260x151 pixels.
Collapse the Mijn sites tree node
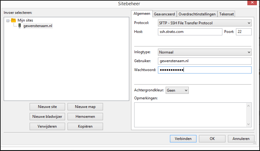tap(8, 21)
